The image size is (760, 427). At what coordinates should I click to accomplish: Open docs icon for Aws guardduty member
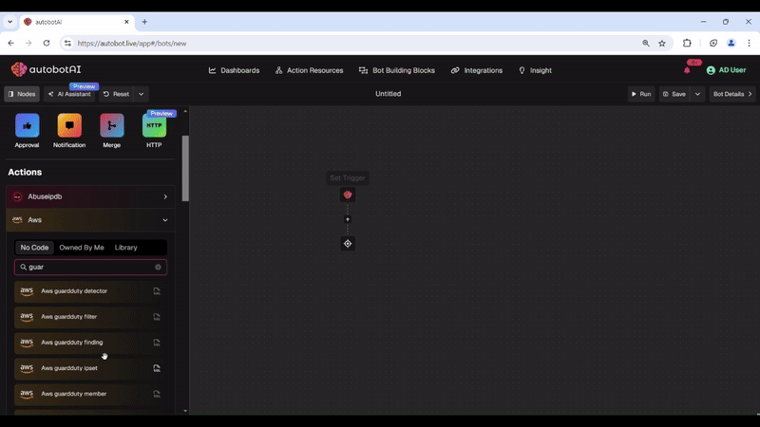(157, 394)
